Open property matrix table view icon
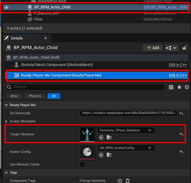The image size is (191, 183). point(171,87)
